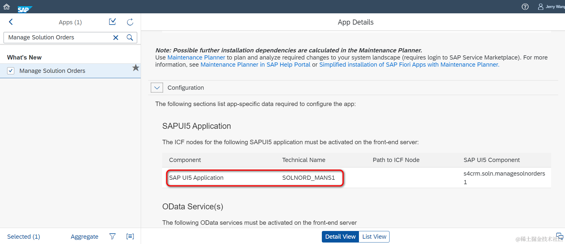
Task: Click the Home icon in header
Action: [7, 7]
